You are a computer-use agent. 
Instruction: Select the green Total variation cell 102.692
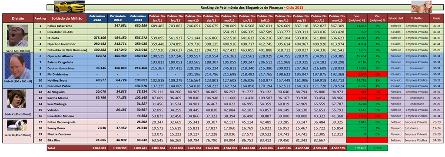(359, 148)
